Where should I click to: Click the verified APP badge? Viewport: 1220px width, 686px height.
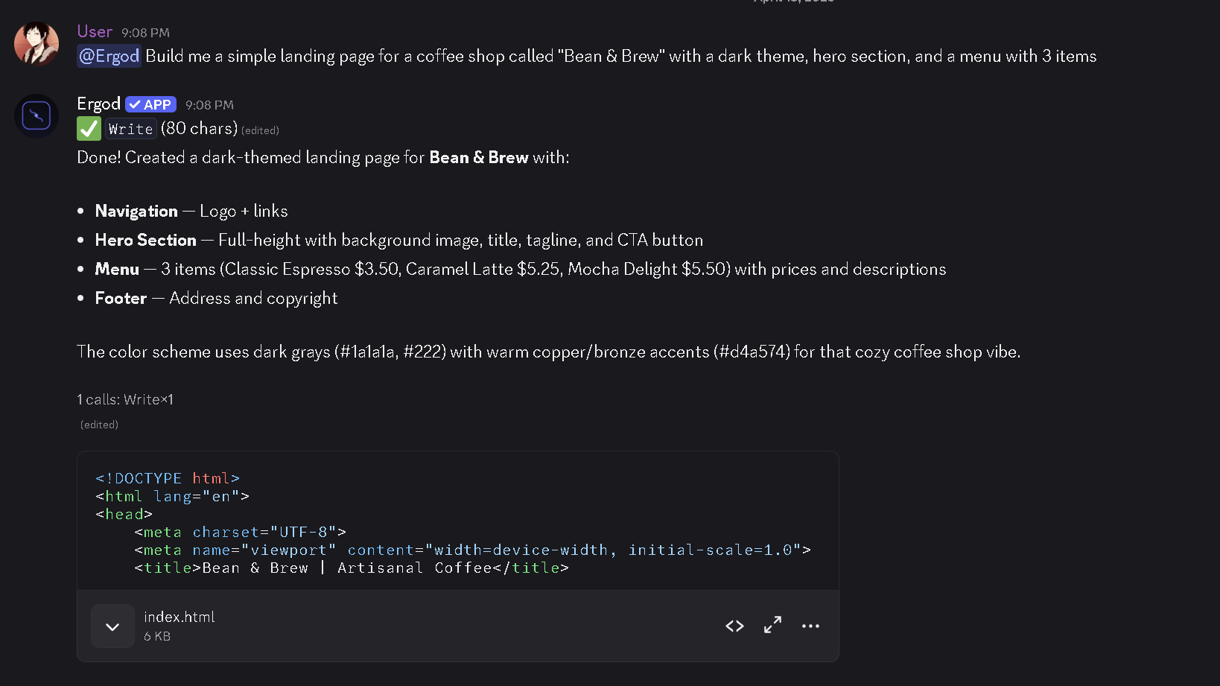pyautogui.click(x=150, y=105)
